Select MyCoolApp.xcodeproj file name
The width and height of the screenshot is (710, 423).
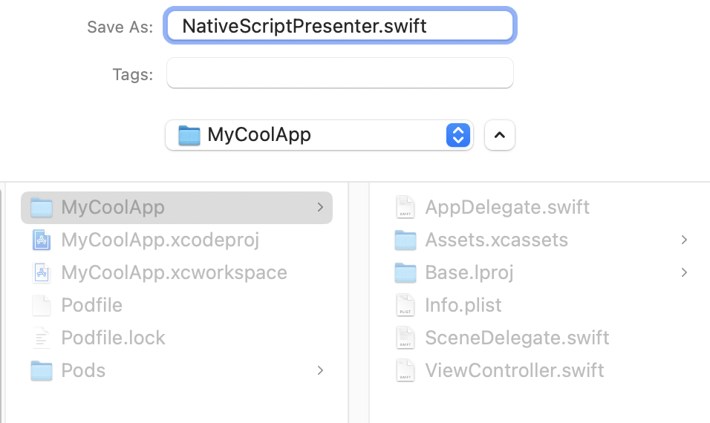pos(160,240)
